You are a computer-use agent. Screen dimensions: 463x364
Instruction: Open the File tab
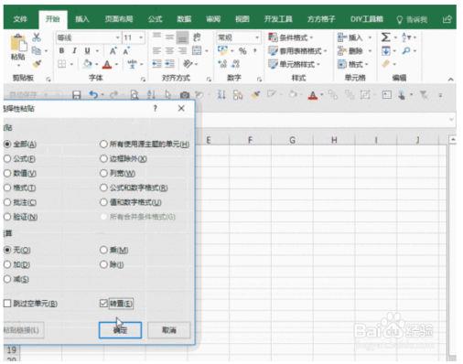(20, 19)
